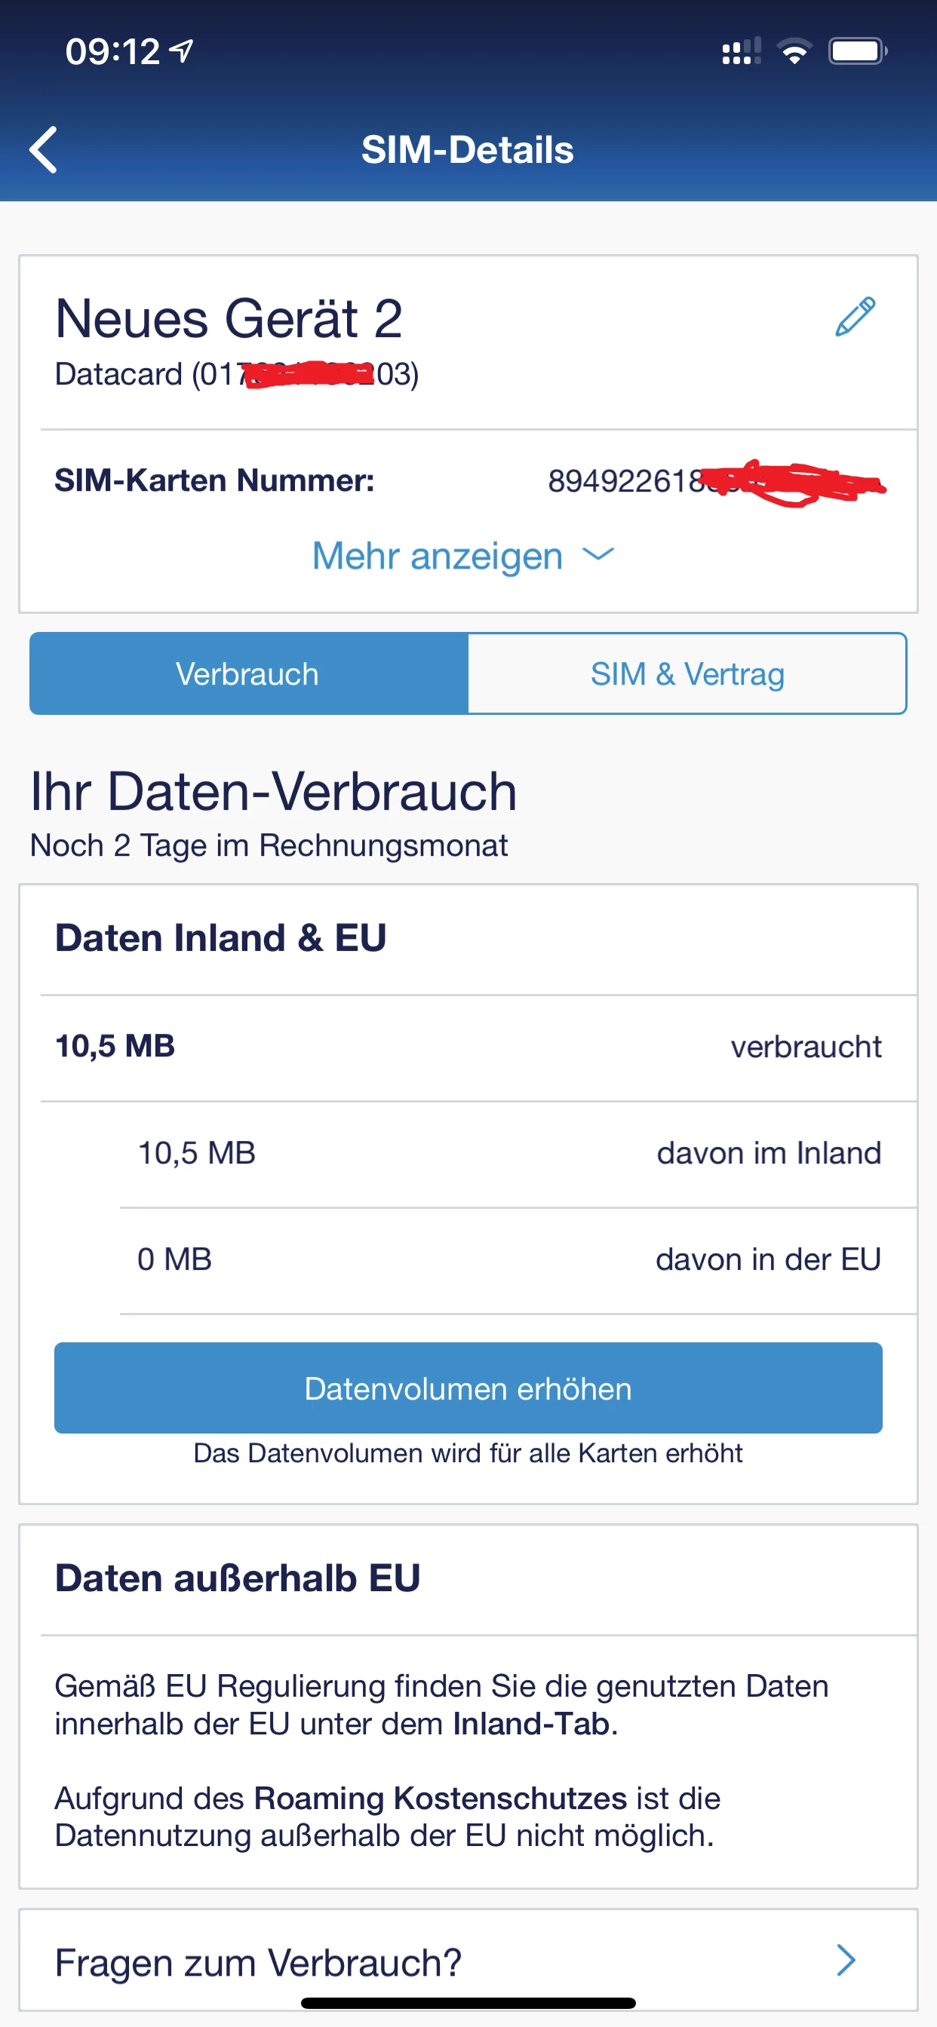Tap the 10,5 MB verbraucht row
937x2027 pixels.
[468, 1047]
